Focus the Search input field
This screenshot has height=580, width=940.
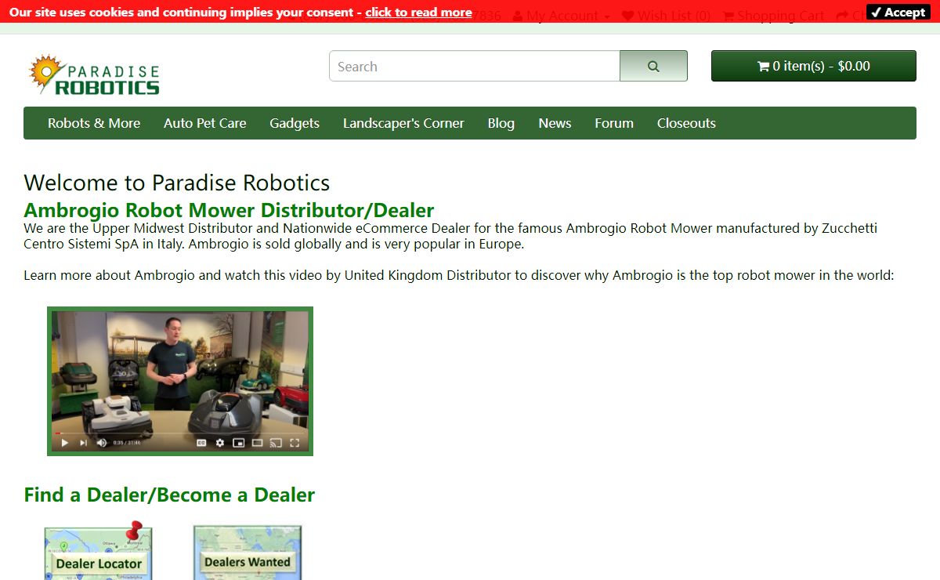coord(475,66)
